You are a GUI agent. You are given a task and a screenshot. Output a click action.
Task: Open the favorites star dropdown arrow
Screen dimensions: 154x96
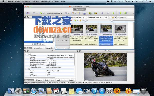coord(115,18)
